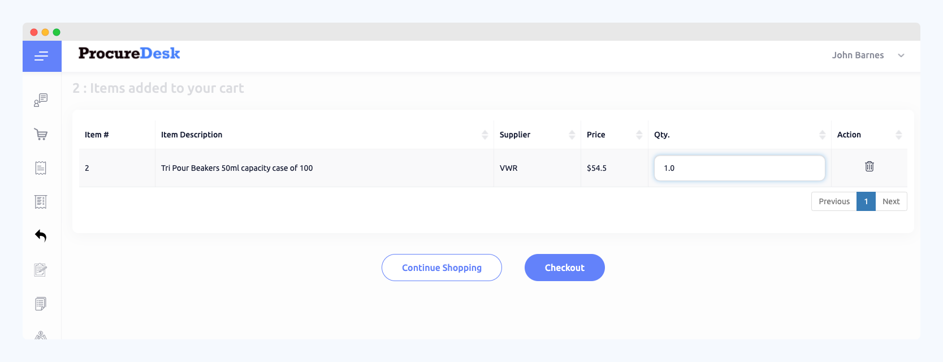Image resolution: width=943 pixels, height=362 pixels.
Task: Sort the table by Supplier column
Action: 572,135
